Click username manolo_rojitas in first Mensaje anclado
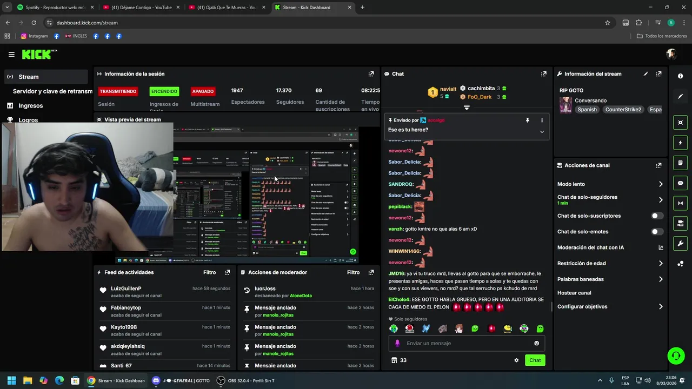The height and width of the screenshot is (389, 692). tap(278, 315)
